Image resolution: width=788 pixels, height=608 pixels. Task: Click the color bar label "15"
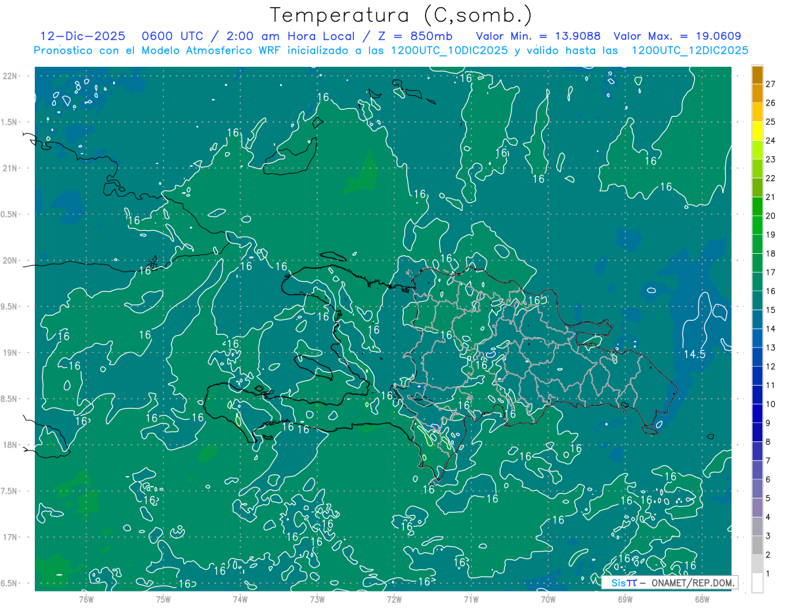pos(771,310)
